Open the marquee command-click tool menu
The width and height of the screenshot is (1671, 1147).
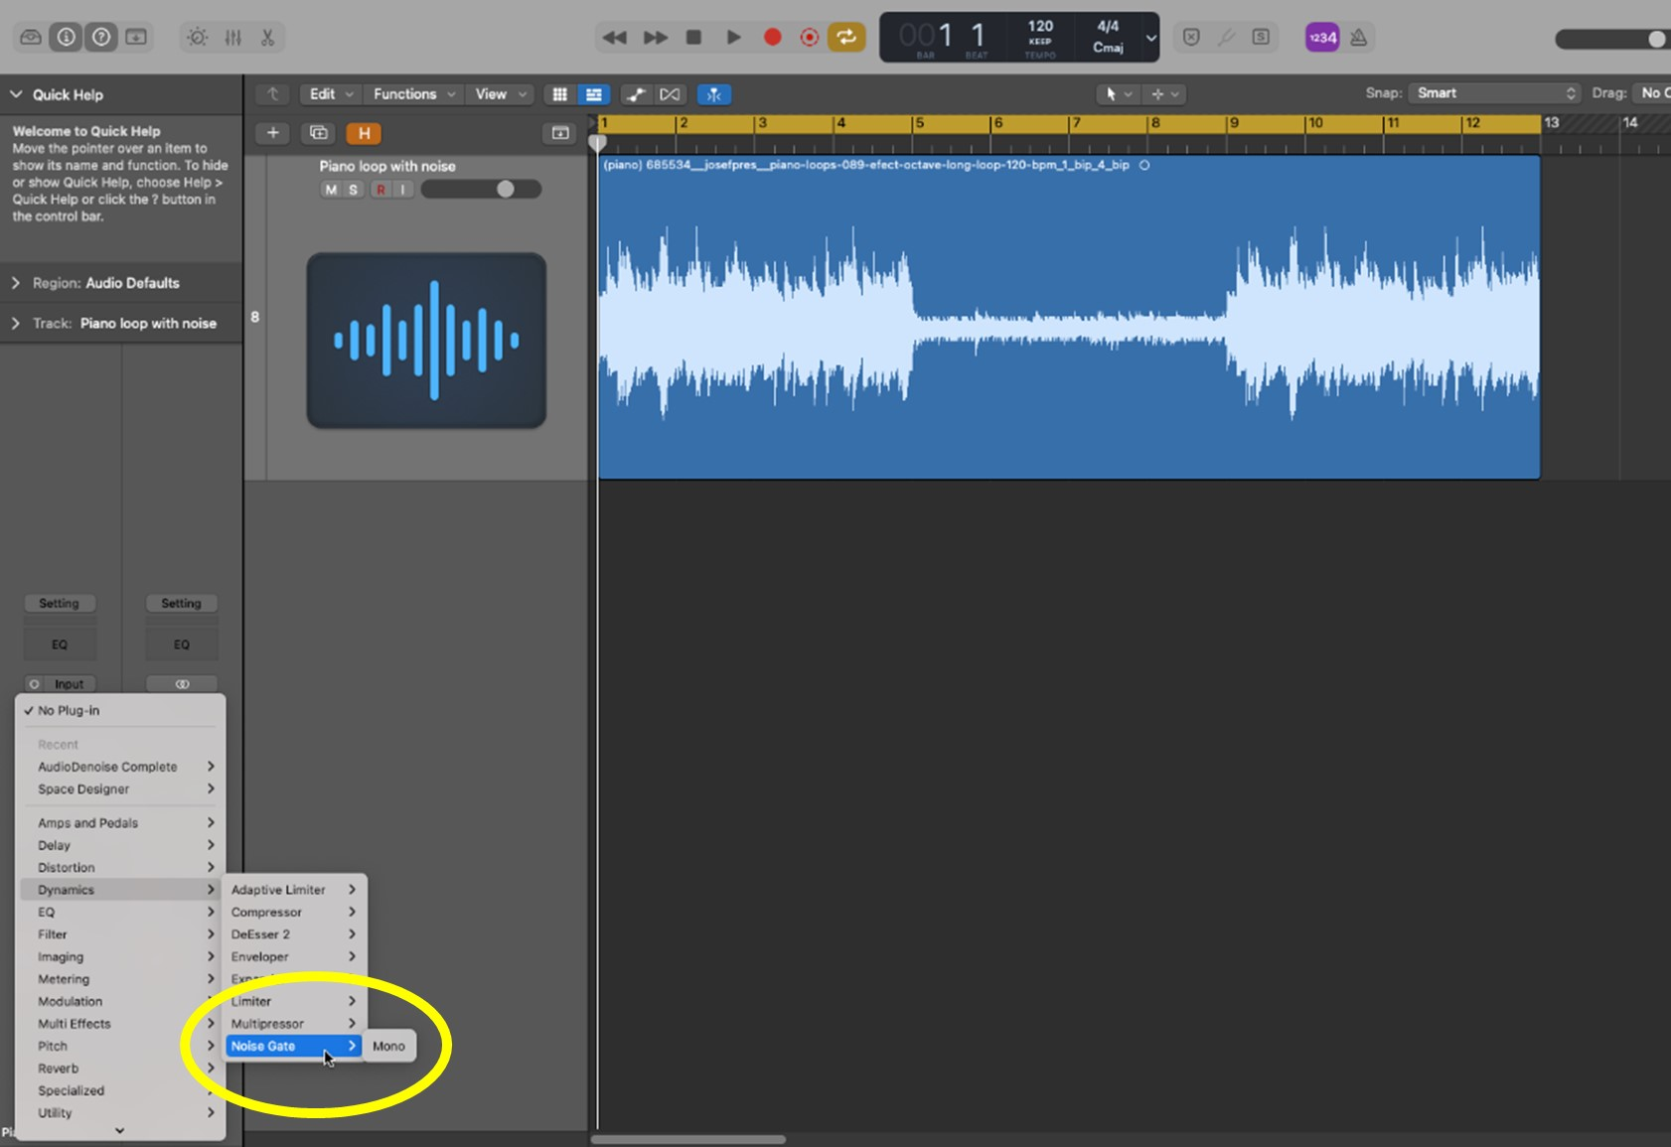coord(1164,94)
